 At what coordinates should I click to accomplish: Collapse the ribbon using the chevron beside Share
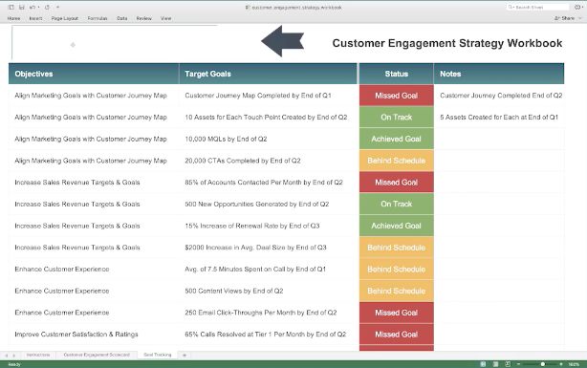point(580,18)
